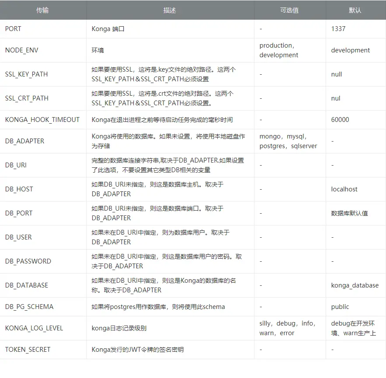The width and height of the screenshot is (386, 378).
Task: Click the .crt文件 description text
Action: point(163,98)
